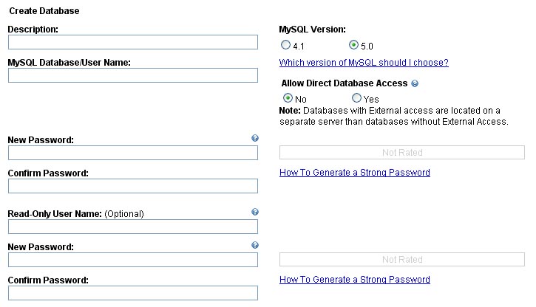Select MySQL version 4.1

[285, 45]
